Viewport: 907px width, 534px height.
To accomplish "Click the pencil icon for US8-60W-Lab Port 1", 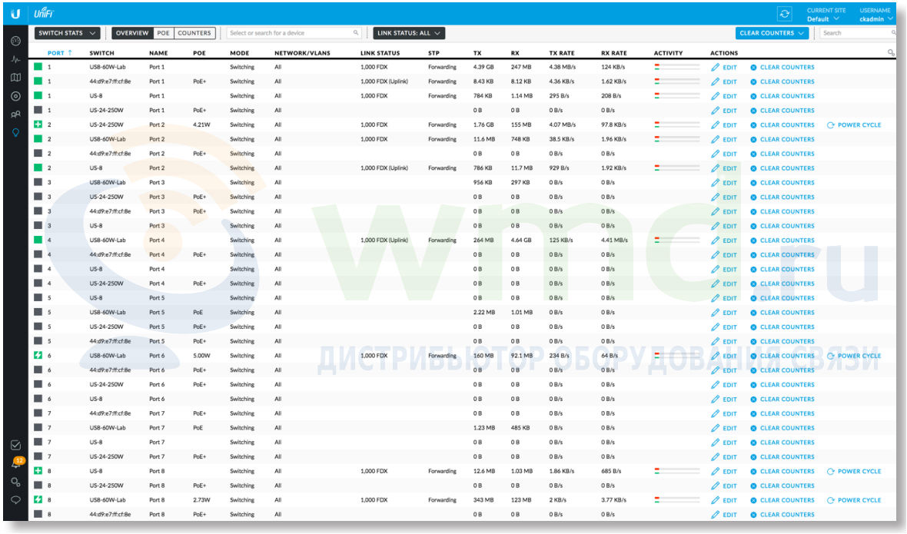I will 716,67.
